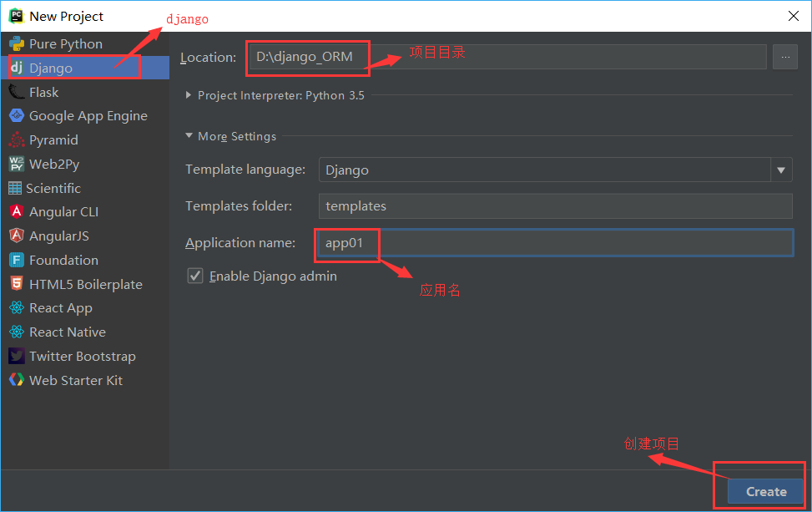812x512 pixels.
Task: Click the PyCharm logo in title bar
Action: click(x=16, y=16)
